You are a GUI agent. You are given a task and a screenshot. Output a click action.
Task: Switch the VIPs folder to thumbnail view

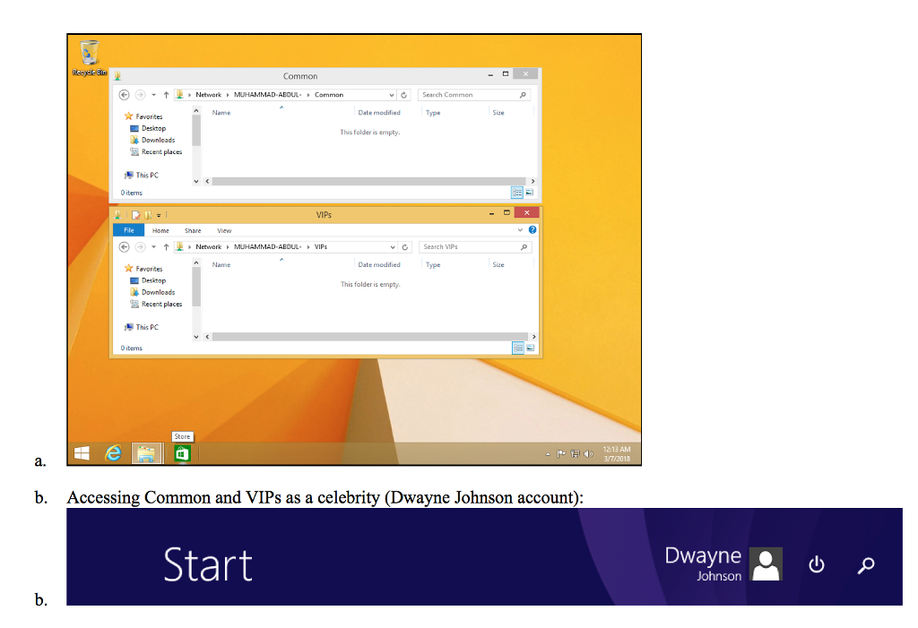529,348
